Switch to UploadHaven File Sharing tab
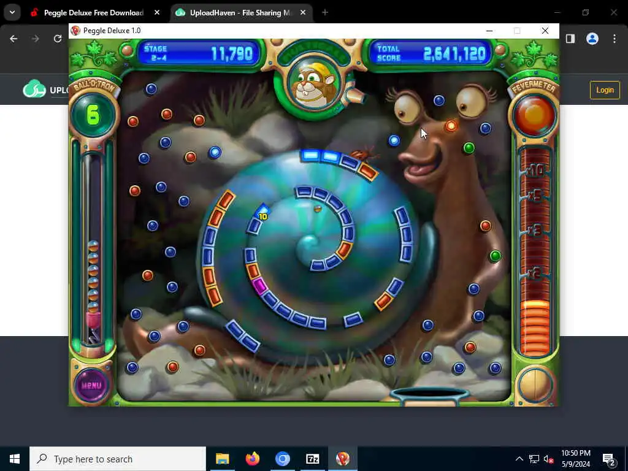This screenshot has height=471, width=628. click(240, 13)
